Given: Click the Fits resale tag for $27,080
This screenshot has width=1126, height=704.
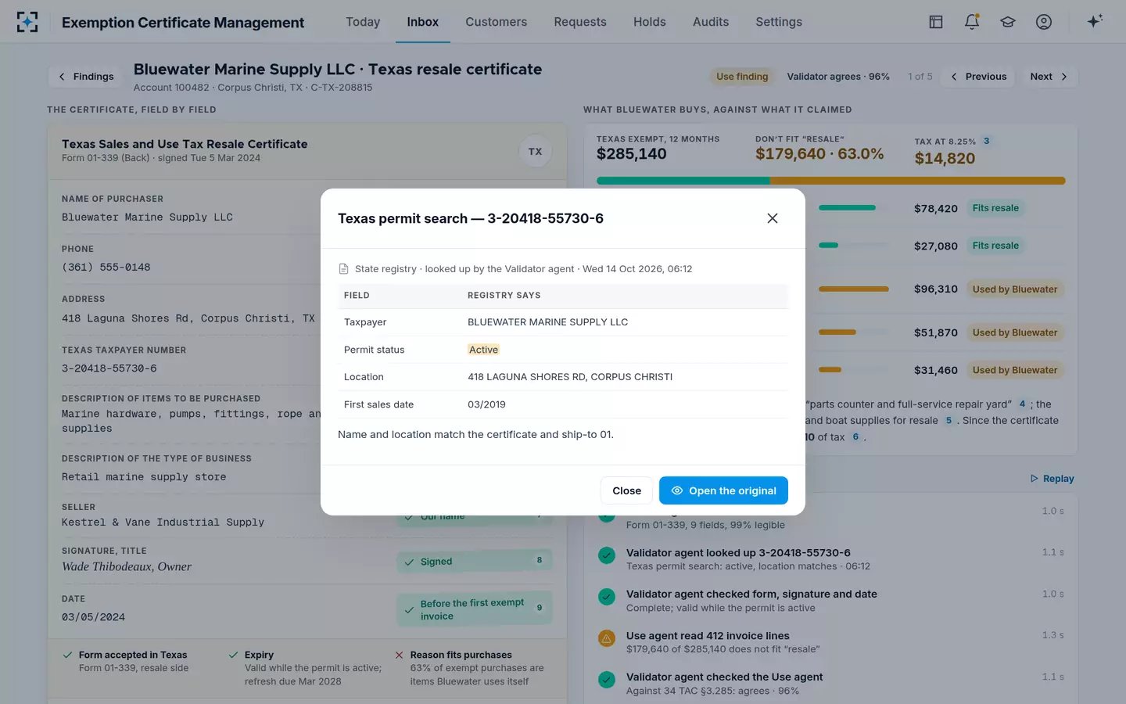Looking at the screenshot, I should pyautogui.click(x=995, y=246).
